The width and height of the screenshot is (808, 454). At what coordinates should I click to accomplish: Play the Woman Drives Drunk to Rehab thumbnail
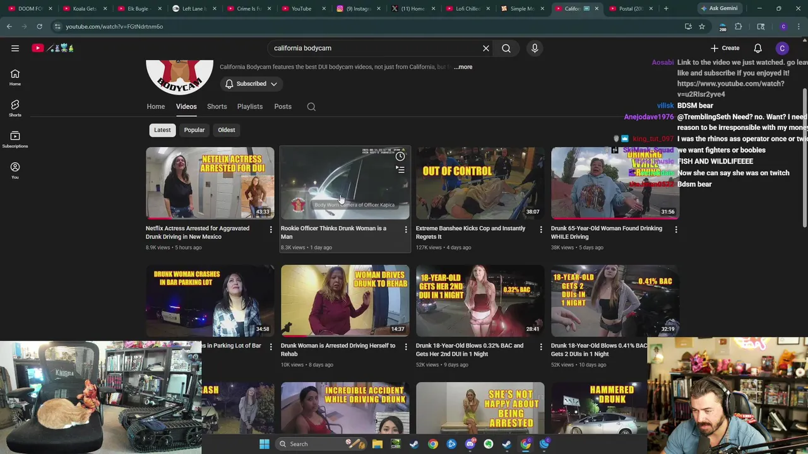(345, 301)
